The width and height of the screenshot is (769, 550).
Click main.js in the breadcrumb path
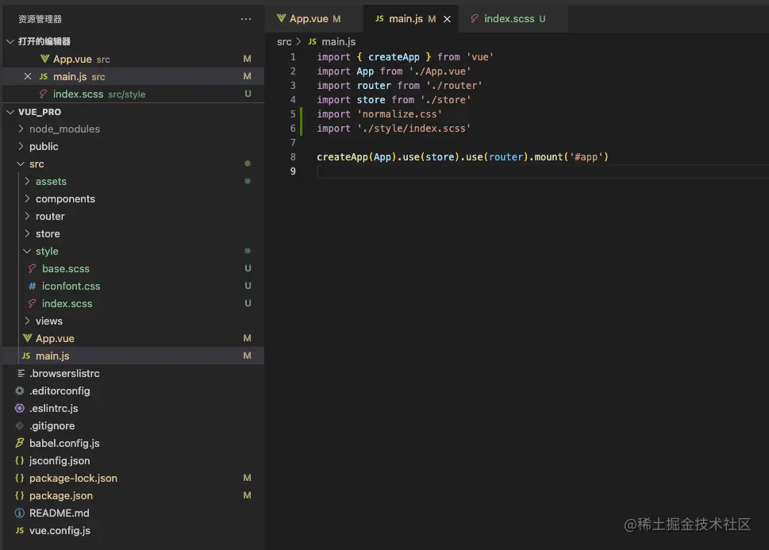pyautogui.click(x=338, y=42)
